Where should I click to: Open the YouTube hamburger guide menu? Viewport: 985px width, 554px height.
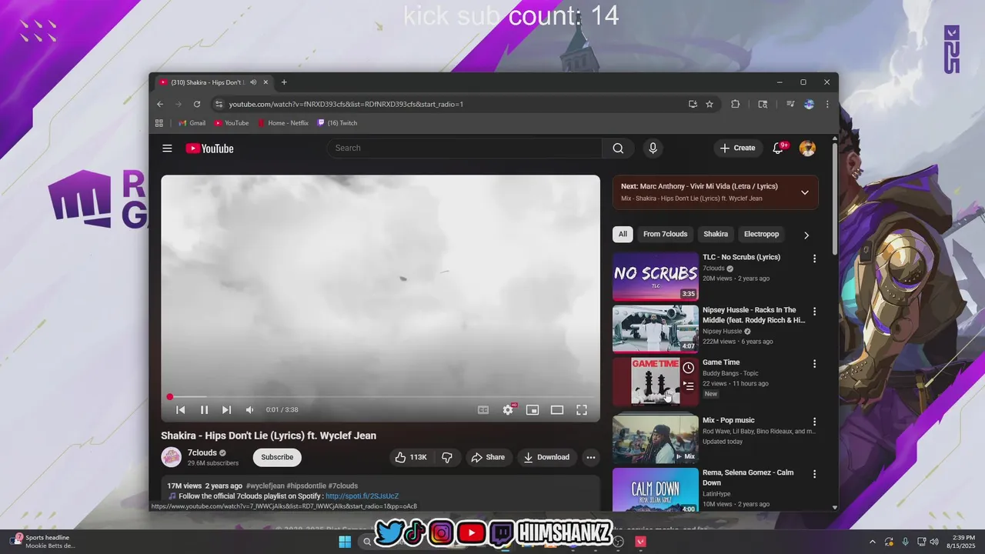tap(167, 149)
